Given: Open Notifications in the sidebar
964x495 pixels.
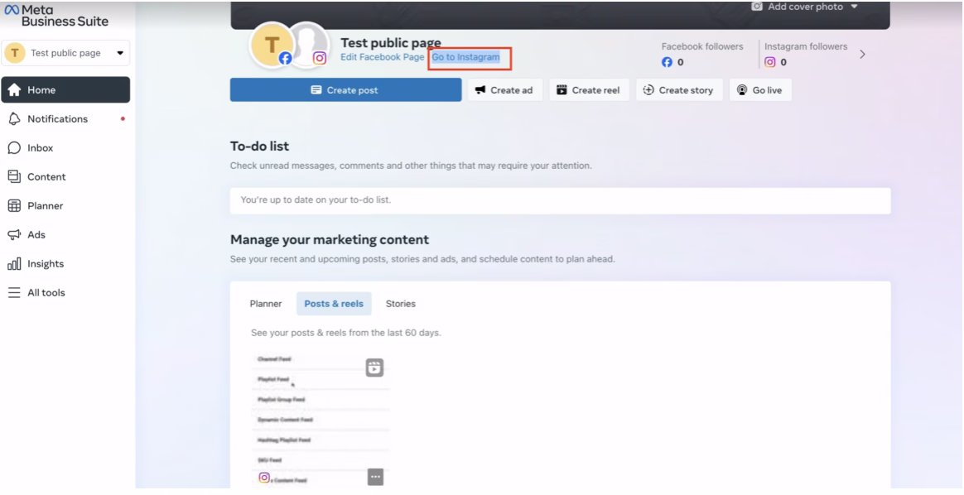Looking at the screenshot, I should pos(65,118).
